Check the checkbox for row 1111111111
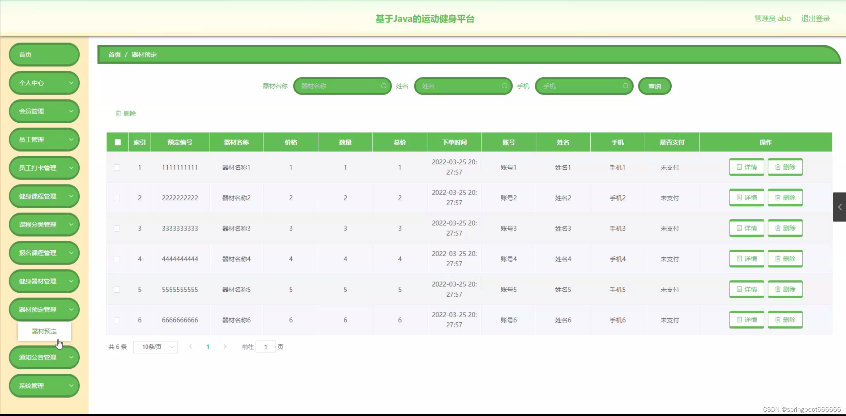 pos(117,167)
